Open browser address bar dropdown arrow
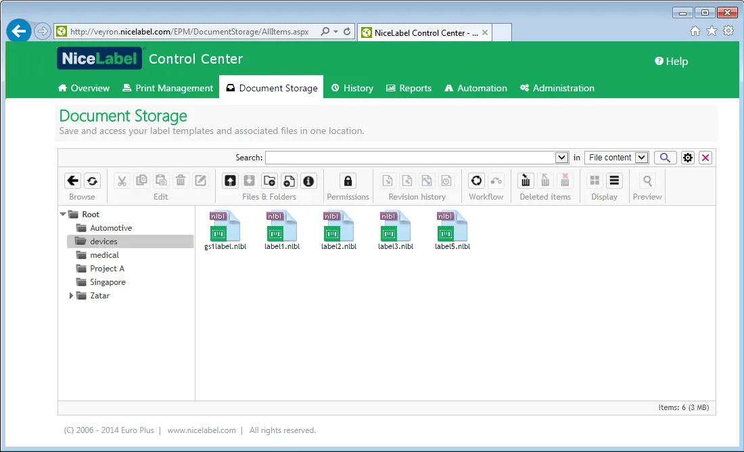Viewport: 744px width, 452px height. pyautogui.click(x=336, y=32)
